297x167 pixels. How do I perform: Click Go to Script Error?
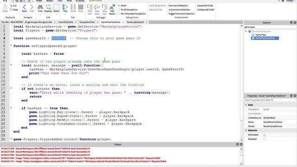pos(157,6)
